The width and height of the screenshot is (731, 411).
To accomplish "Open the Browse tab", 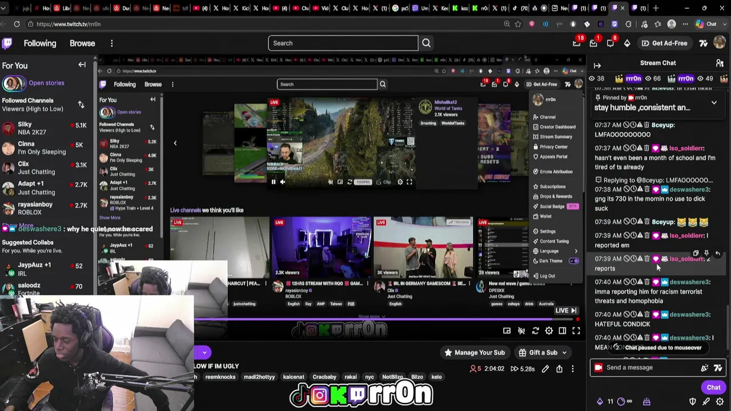I will [82, 43].
